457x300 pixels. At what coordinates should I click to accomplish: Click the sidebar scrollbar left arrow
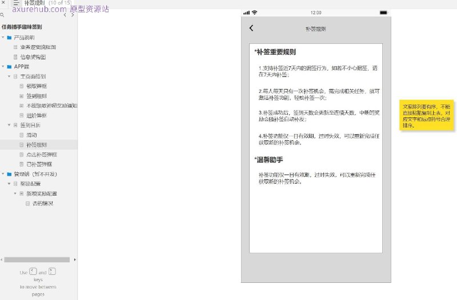2,260
